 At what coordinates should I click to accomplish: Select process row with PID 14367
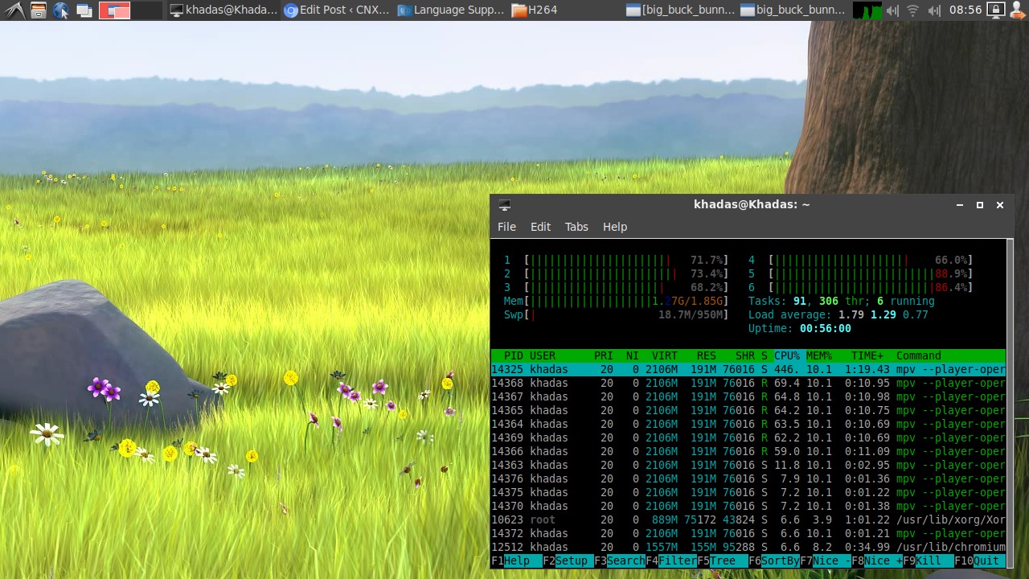(x=748, y=396)
